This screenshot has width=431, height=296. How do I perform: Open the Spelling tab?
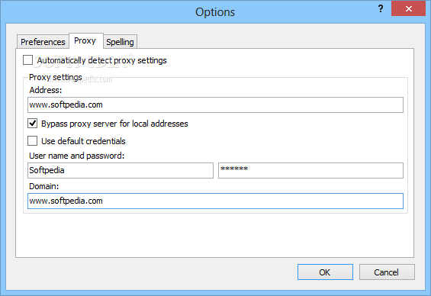(120, 42)
